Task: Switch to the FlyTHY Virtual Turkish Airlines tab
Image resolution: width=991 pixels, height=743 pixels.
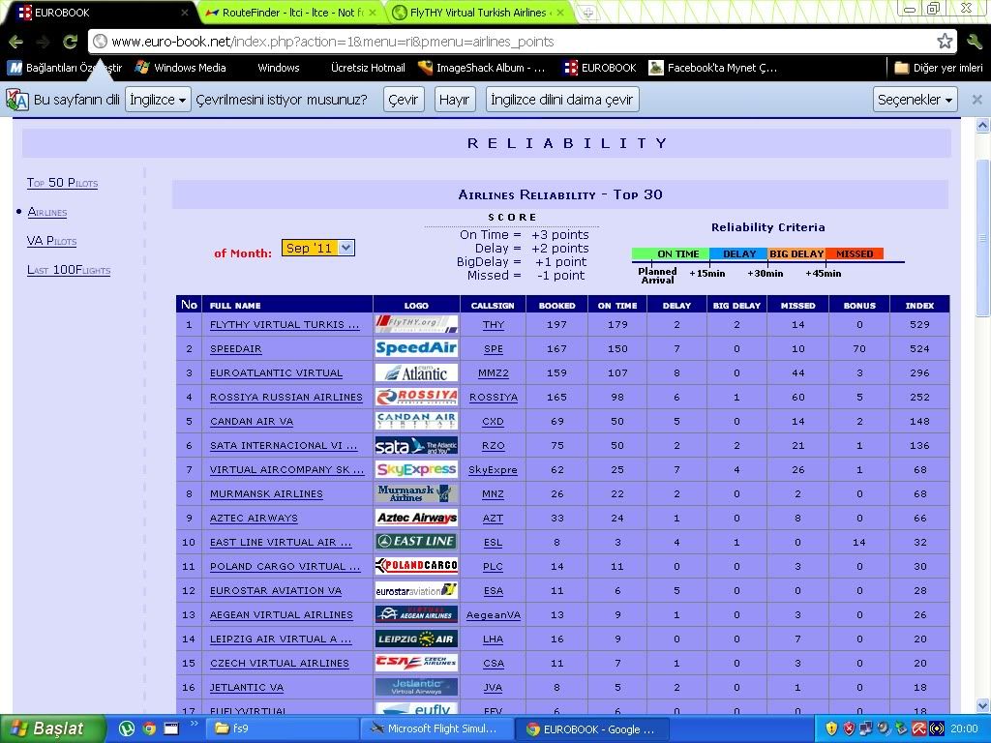Action: point(478,13)
